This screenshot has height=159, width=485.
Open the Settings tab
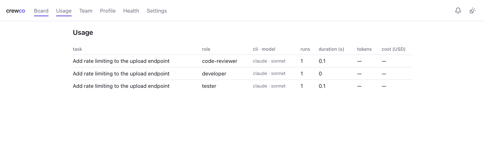click(157, 11)
